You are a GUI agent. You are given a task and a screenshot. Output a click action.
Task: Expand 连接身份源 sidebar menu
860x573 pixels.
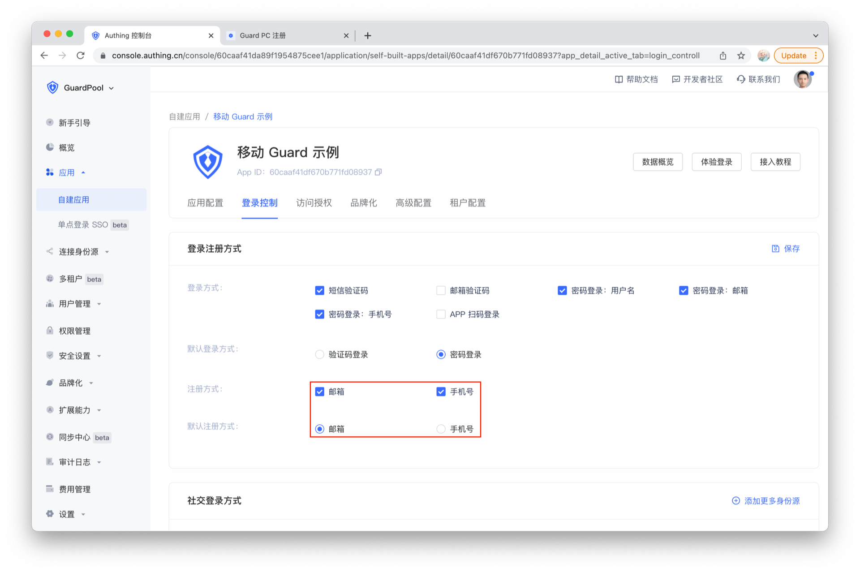[79, 252]
